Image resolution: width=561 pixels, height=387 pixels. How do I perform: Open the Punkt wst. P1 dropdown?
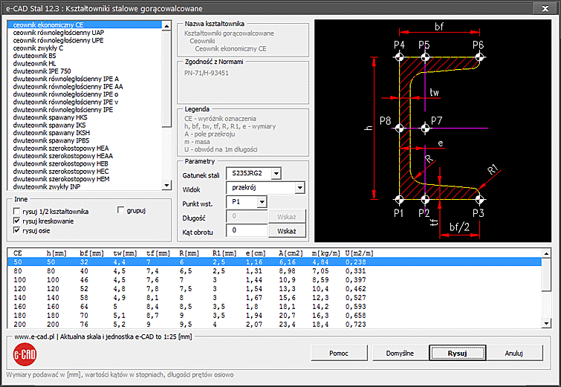click(x=261, y=202)
